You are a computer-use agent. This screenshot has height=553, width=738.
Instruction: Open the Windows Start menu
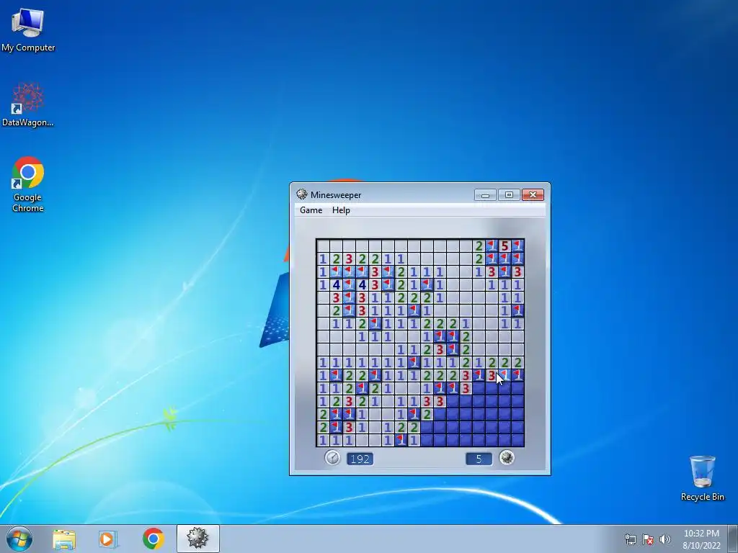19,539
